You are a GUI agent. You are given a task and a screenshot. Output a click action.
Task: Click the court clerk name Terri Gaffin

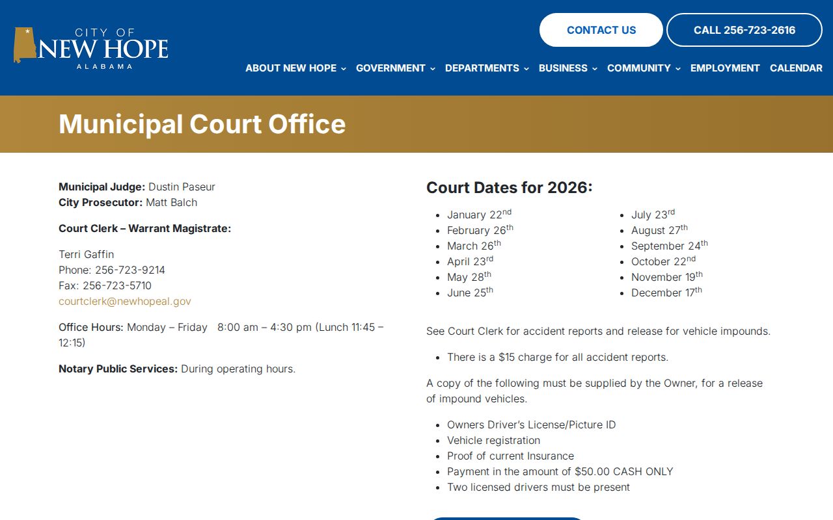pos(86,255)
